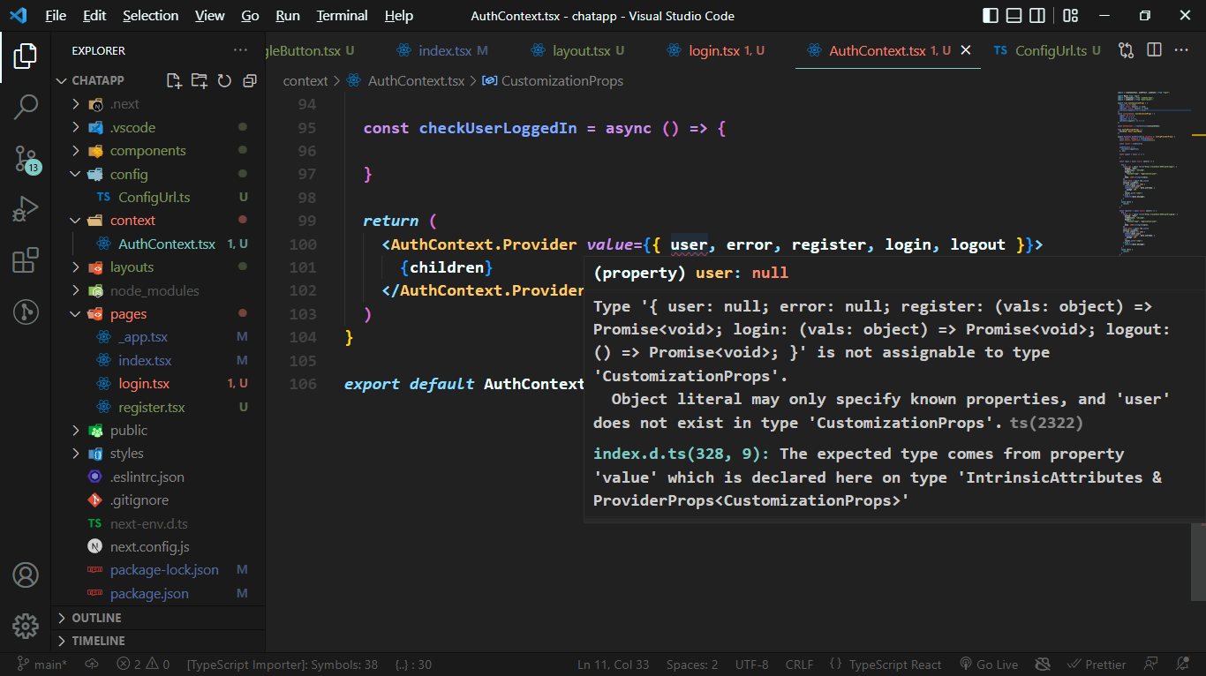Click the main* git branch indicator

click(x=41, y=665)
